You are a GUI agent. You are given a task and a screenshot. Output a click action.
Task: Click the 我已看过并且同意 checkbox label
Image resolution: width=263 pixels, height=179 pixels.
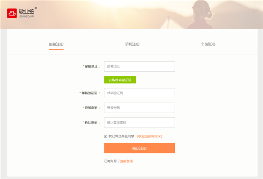click(121, 136)
